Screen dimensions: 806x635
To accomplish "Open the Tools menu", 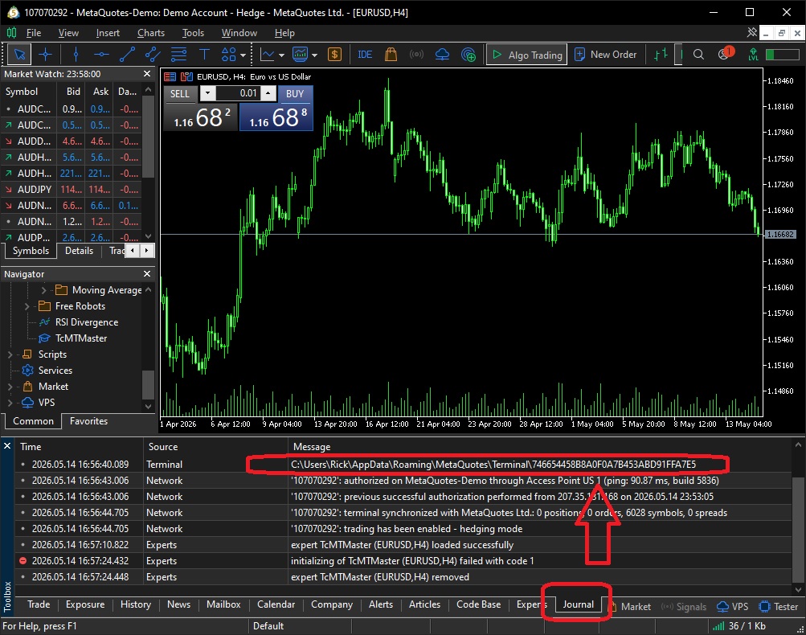I will [x=194, y=33].
